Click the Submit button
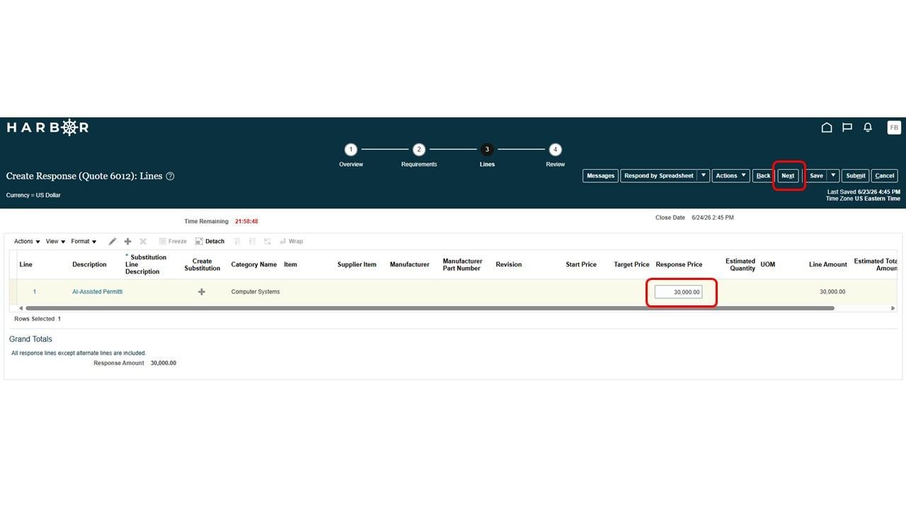 (x=856, y=175)
